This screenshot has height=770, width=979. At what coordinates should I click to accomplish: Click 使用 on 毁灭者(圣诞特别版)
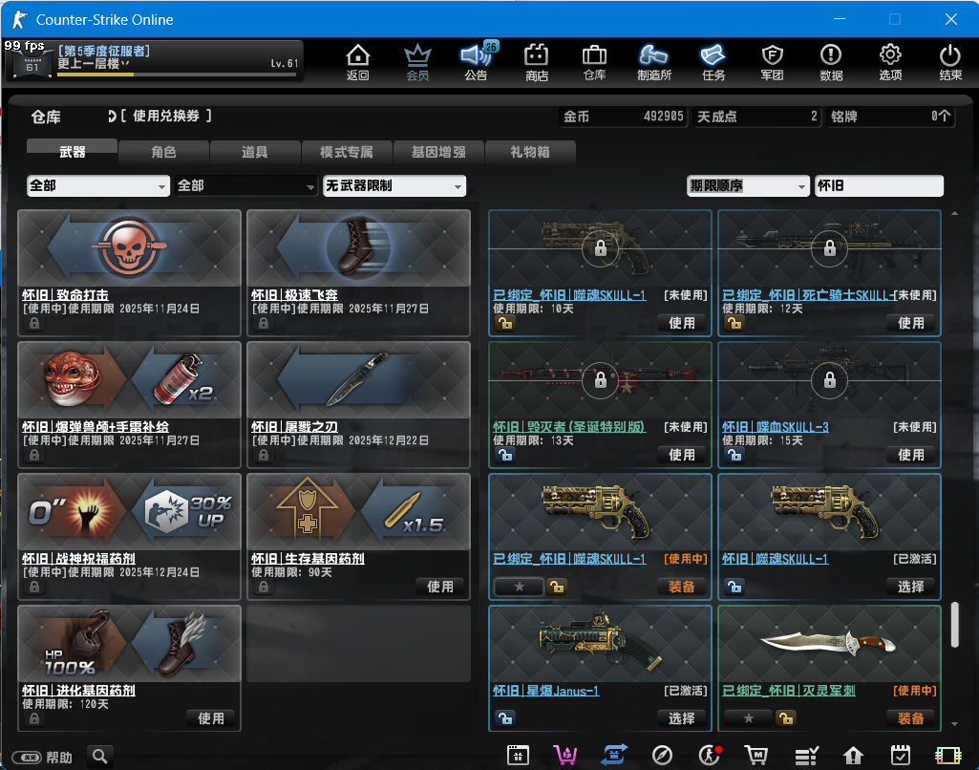coord(682,455)
